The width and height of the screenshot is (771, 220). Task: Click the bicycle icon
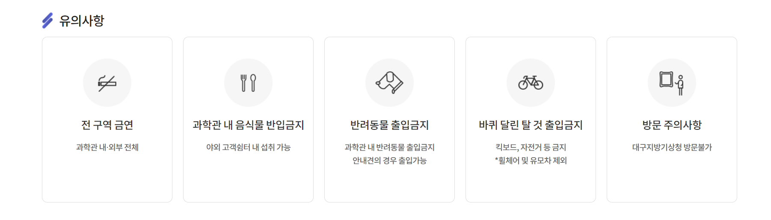point(531,82)
